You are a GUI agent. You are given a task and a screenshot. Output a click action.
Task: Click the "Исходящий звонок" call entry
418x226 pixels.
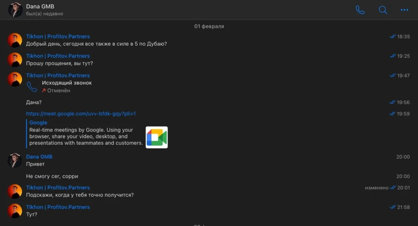coord(67,83)
